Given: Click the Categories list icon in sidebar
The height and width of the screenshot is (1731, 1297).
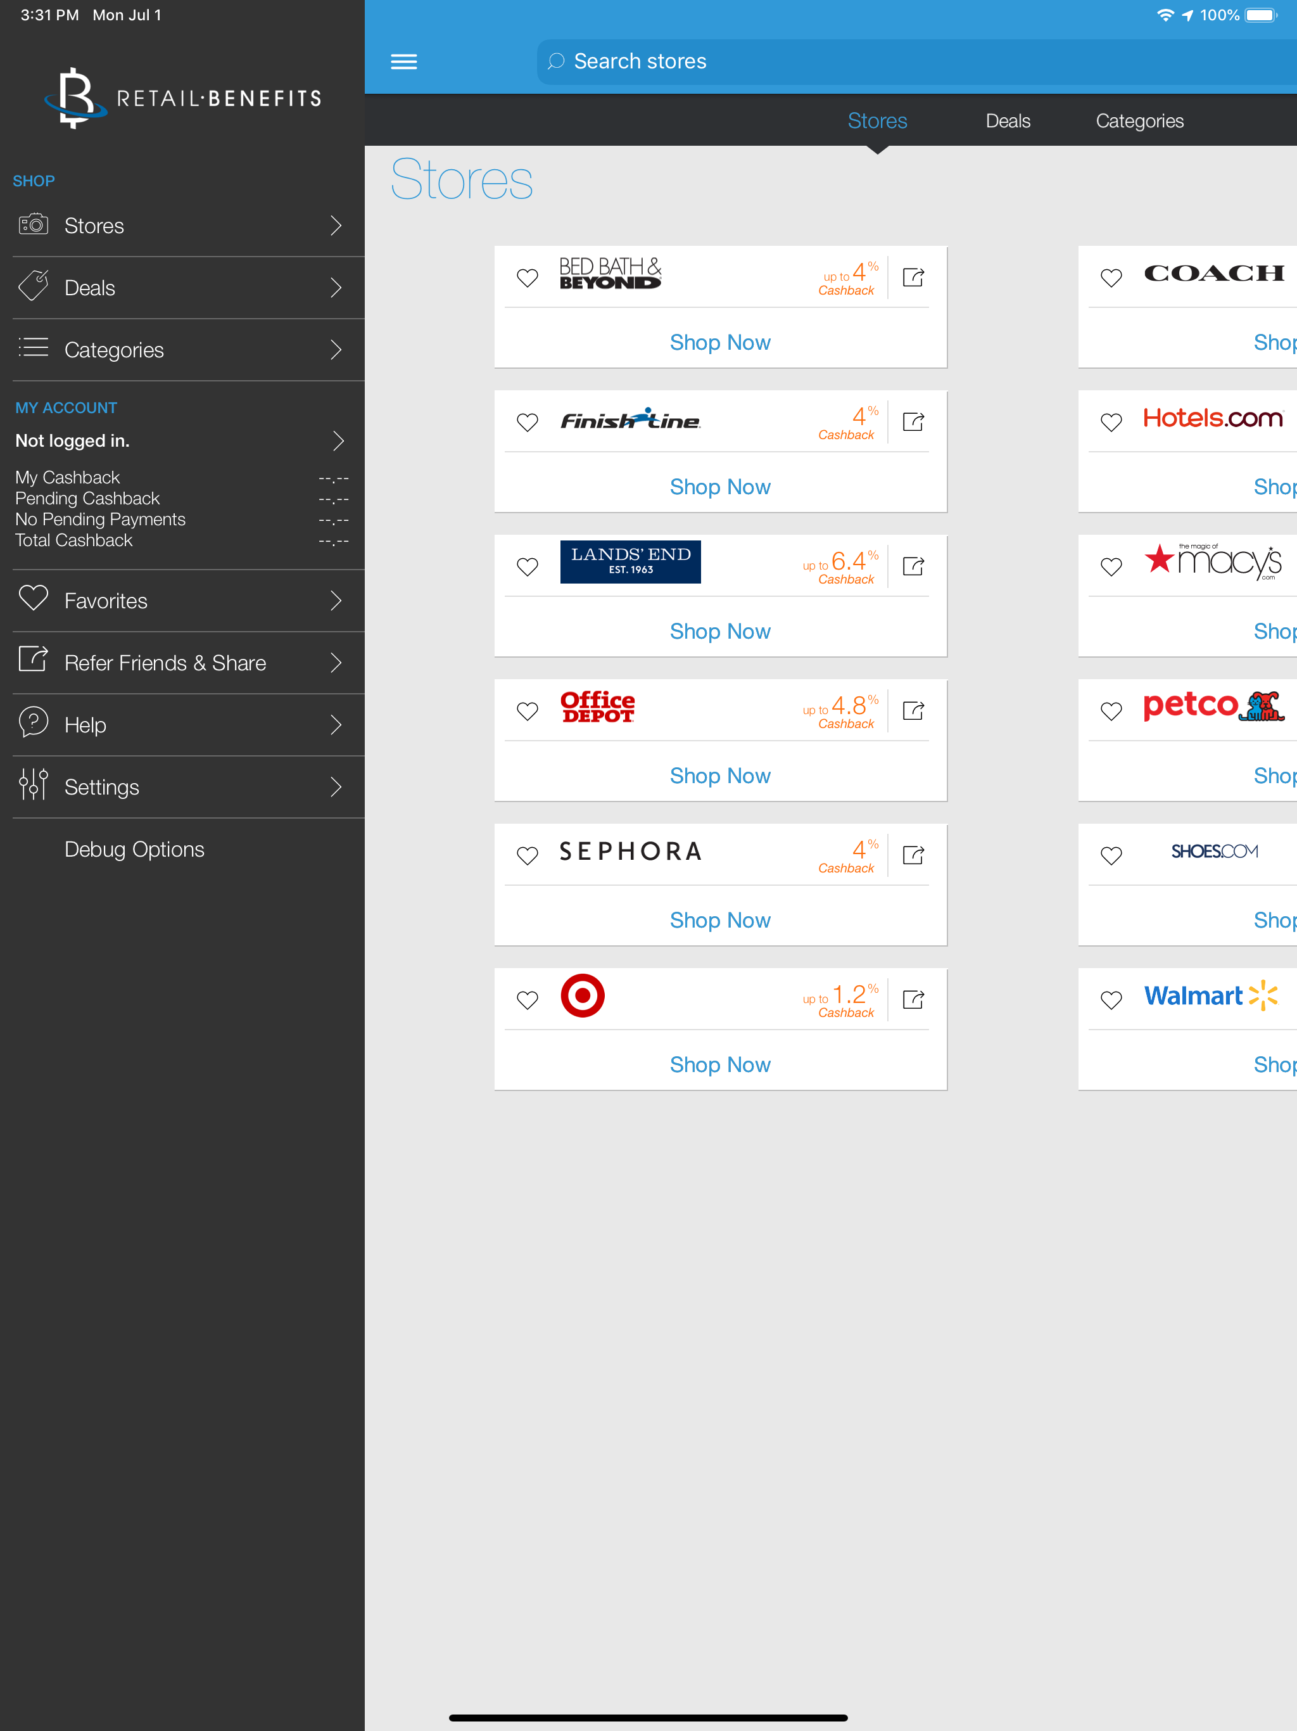Looking at the screenshot, I should pos(34,347).
